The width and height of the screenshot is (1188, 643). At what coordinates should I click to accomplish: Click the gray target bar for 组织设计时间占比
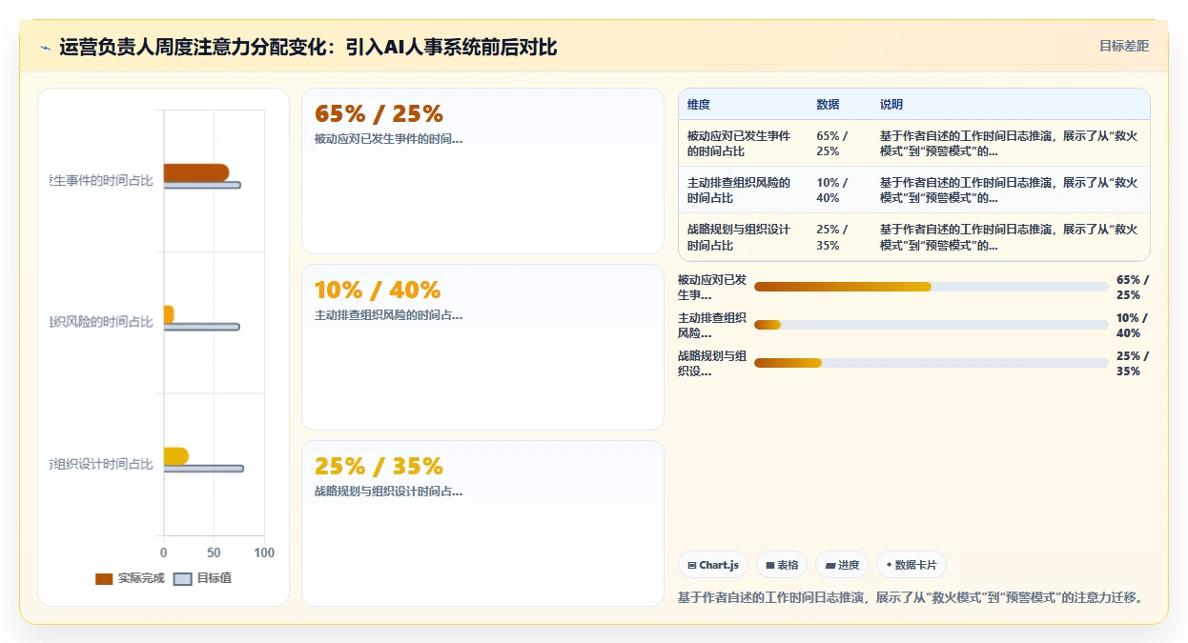tap(203, 469)
